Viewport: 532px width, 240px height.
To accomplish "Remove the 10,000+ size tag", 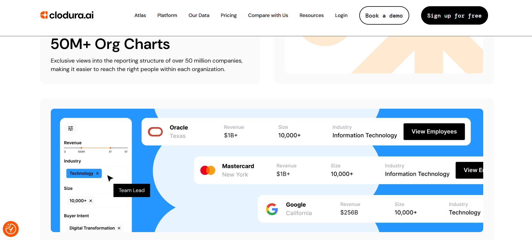I will pyautogui.click(x=91, y=201).
